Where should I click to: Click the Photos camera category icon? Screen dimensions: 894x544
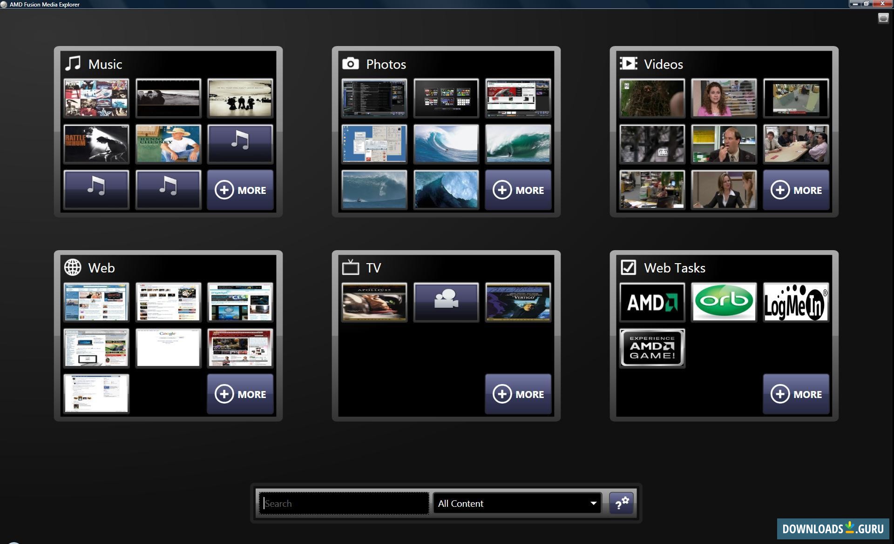point(351,64)
